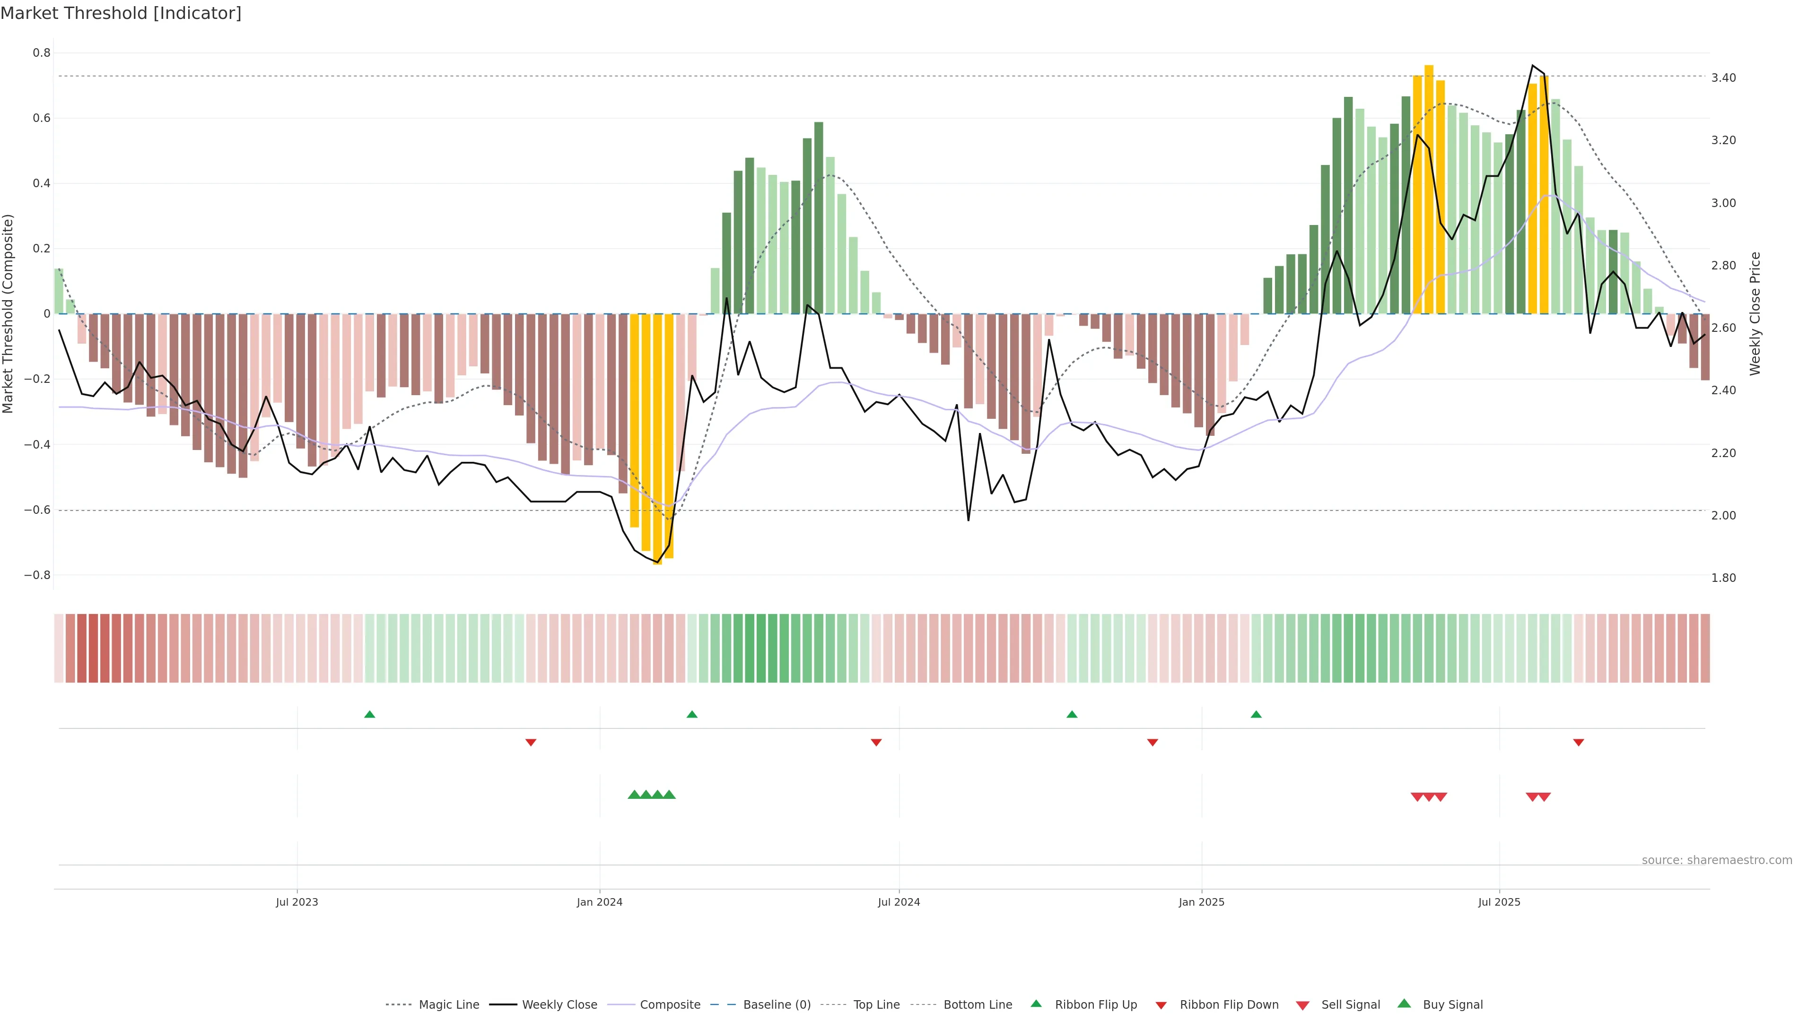Click the source: sharemaestro.com text
The width and height of the screenshot is (1816, 1021).
pyautogui.click(x=1717, y=860)
